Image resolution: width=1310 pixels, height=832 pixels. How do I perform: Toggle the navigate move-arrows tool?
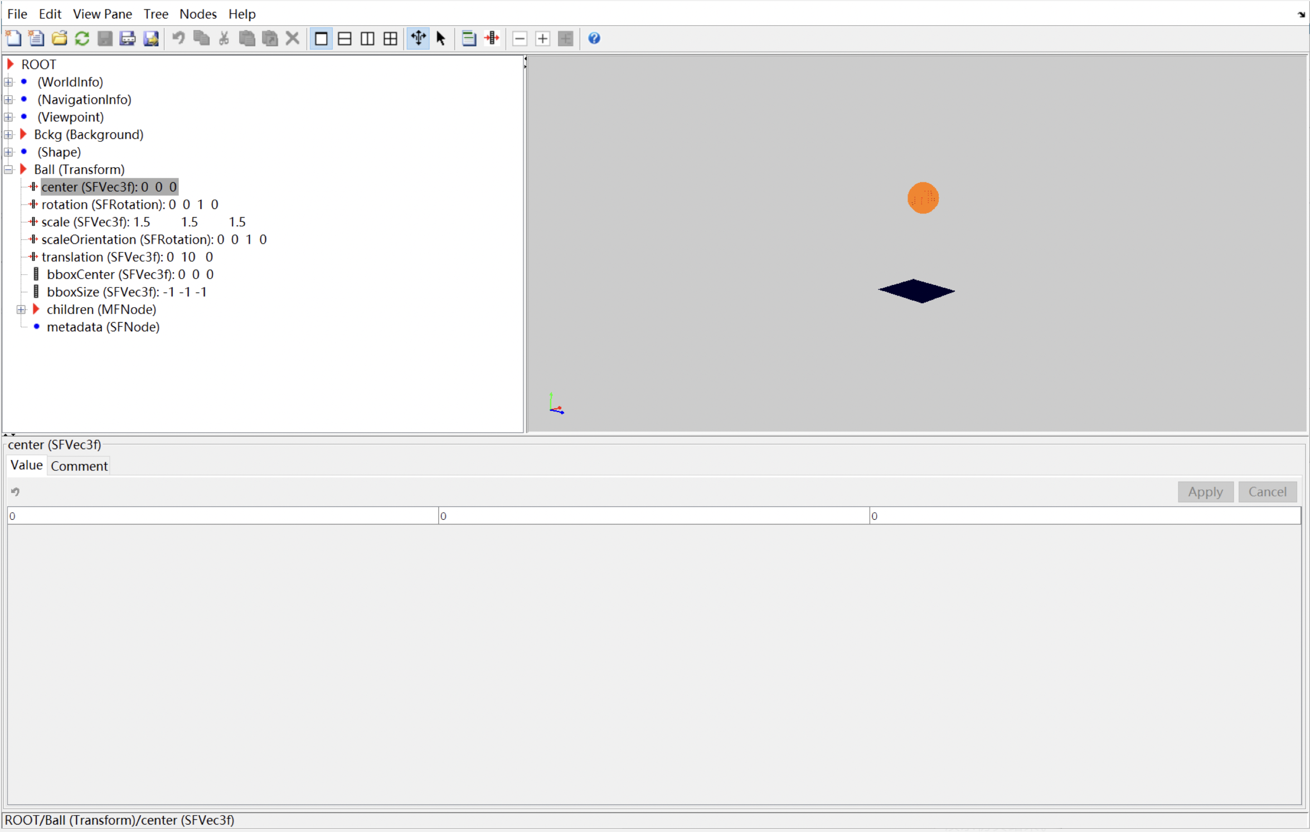418,38
